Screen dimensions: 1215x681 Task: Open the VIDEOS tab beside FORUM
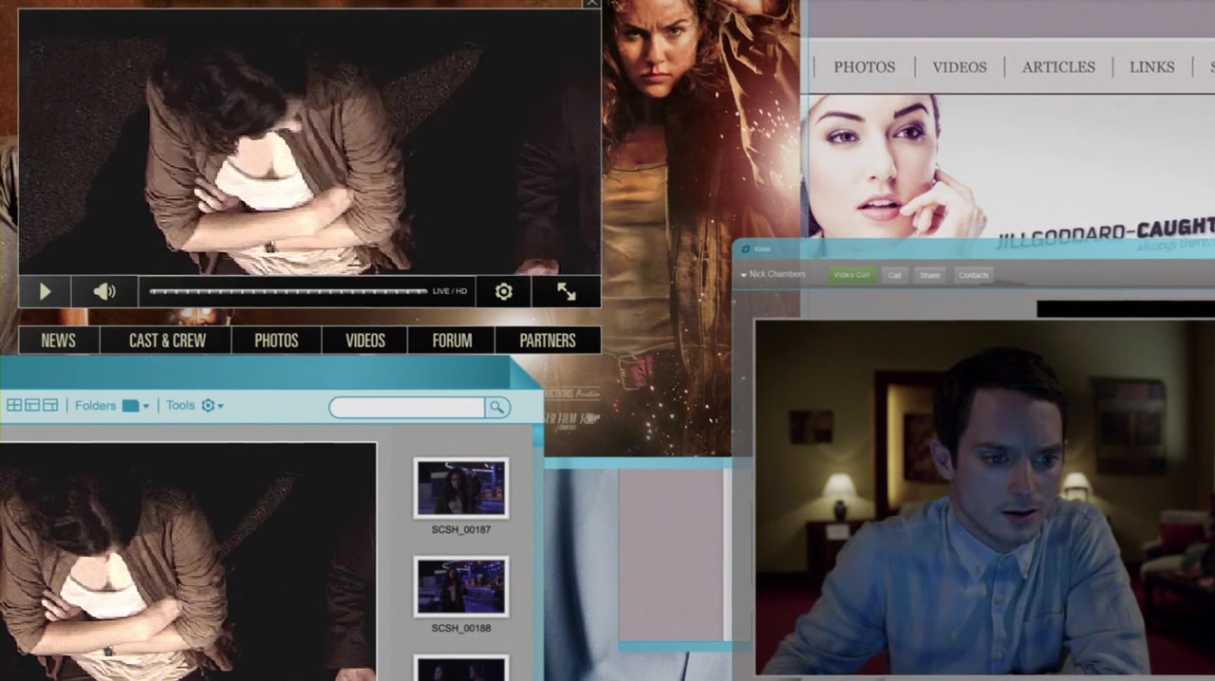point(365,340)
